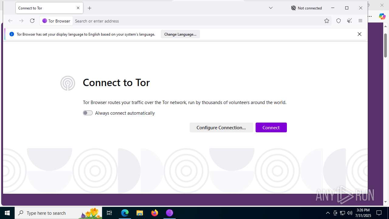
Task: Click Change Language button
Action: click(x=180, y=34)
